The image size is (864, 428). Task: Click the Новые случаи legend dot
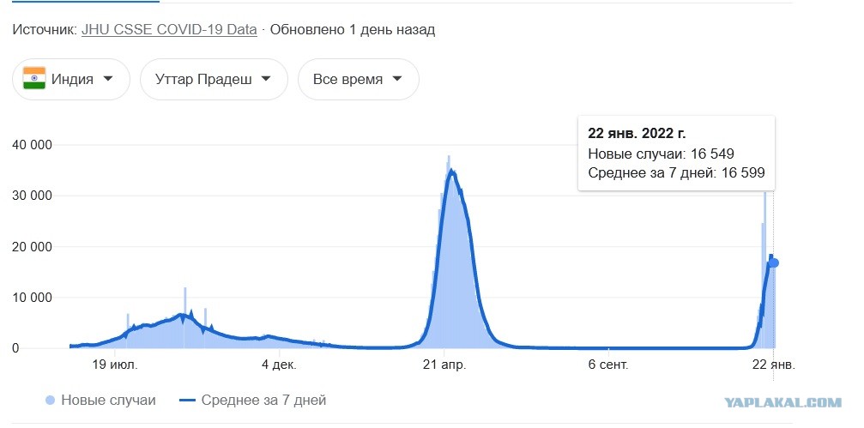pos(50,401)
